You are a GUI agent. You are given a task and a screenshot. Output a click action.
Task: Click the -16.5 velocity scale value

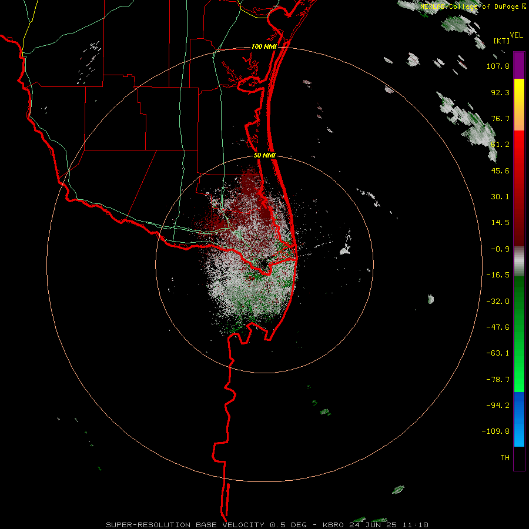[x=498, y=275]
